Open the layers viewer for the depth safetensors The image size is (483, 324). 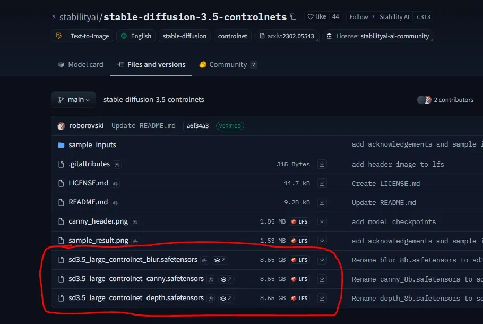226,299
